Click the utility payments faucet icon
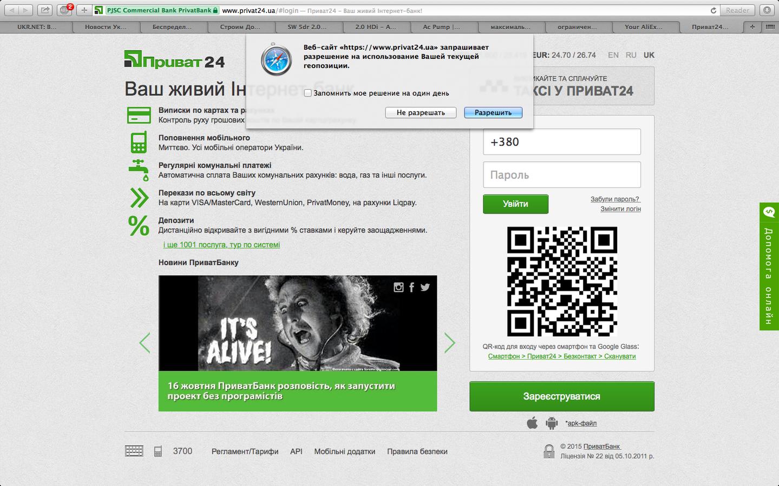 (x=139, y=170)
